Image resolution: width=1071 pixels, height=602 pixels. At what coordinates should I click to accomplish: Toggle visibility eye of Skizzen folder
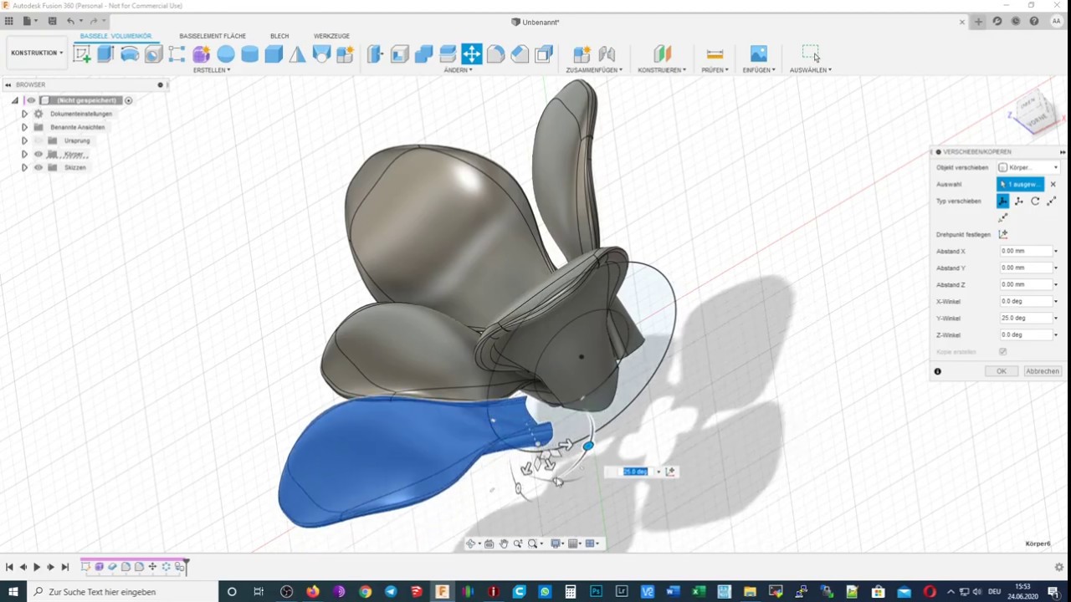point(38,167)
